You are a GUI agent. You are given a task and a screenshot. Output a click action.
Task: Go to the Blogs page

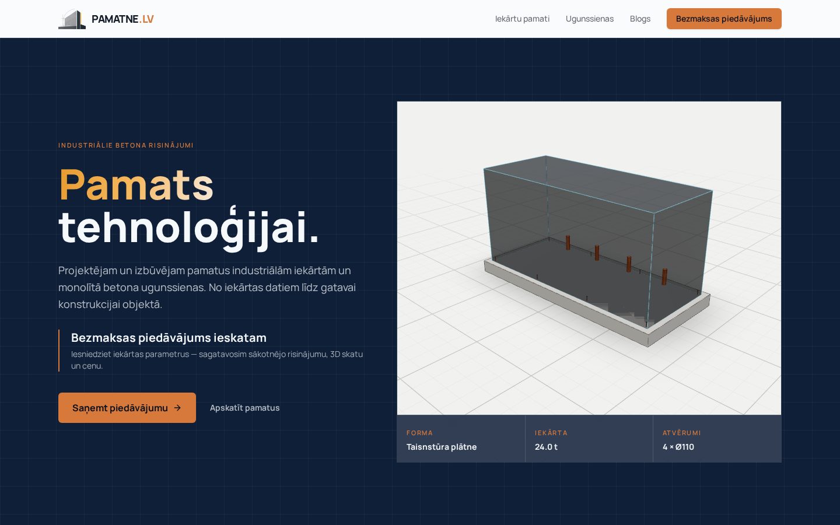click(x=640, y=19)
